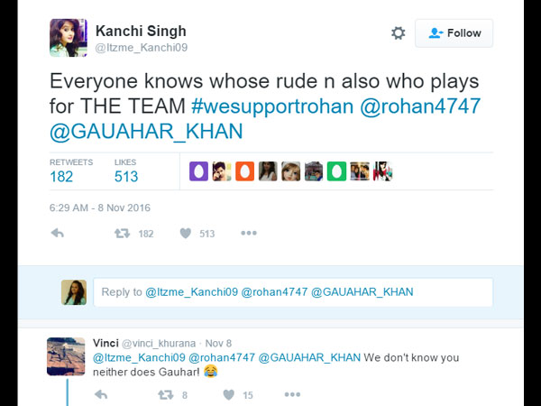Open more options on the main tweet

[x=249, y=233]
